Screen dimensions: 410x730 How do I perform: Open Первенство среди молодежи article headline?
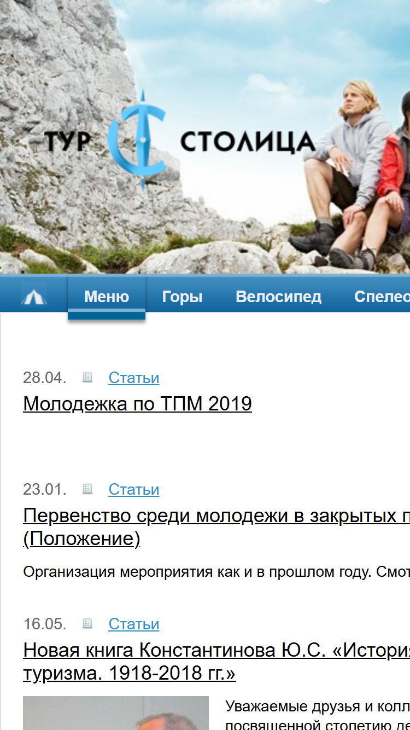(x=216, y=515)
